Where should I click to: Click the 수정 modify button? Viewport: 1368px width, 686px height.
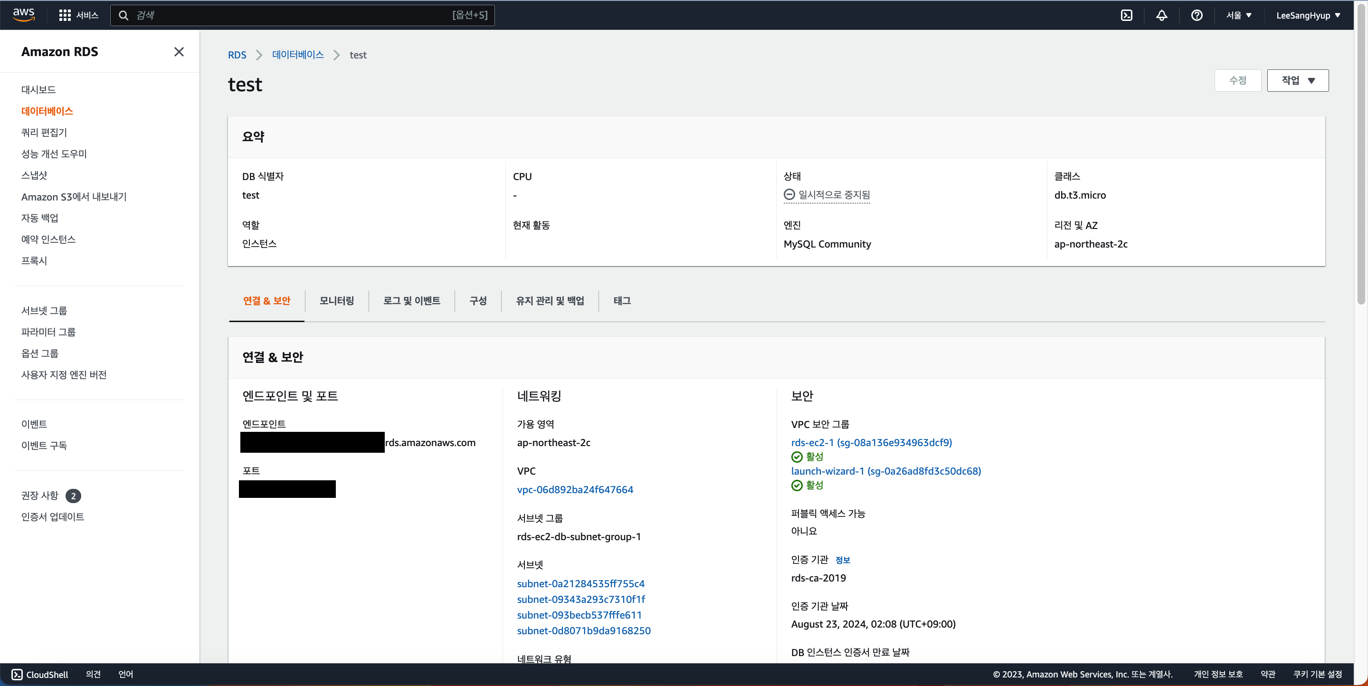point(1237,81)
